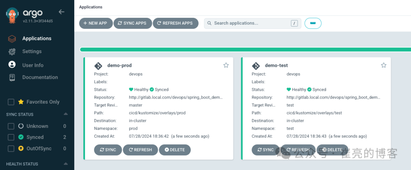Collapse the SYNC STATUS filter section

66,114
